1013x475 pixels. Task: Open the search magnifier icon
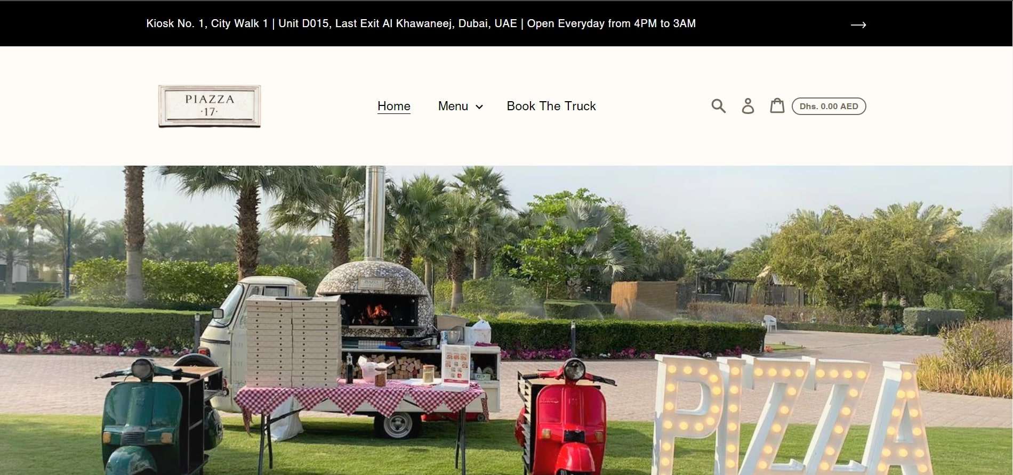click(718, 106)
